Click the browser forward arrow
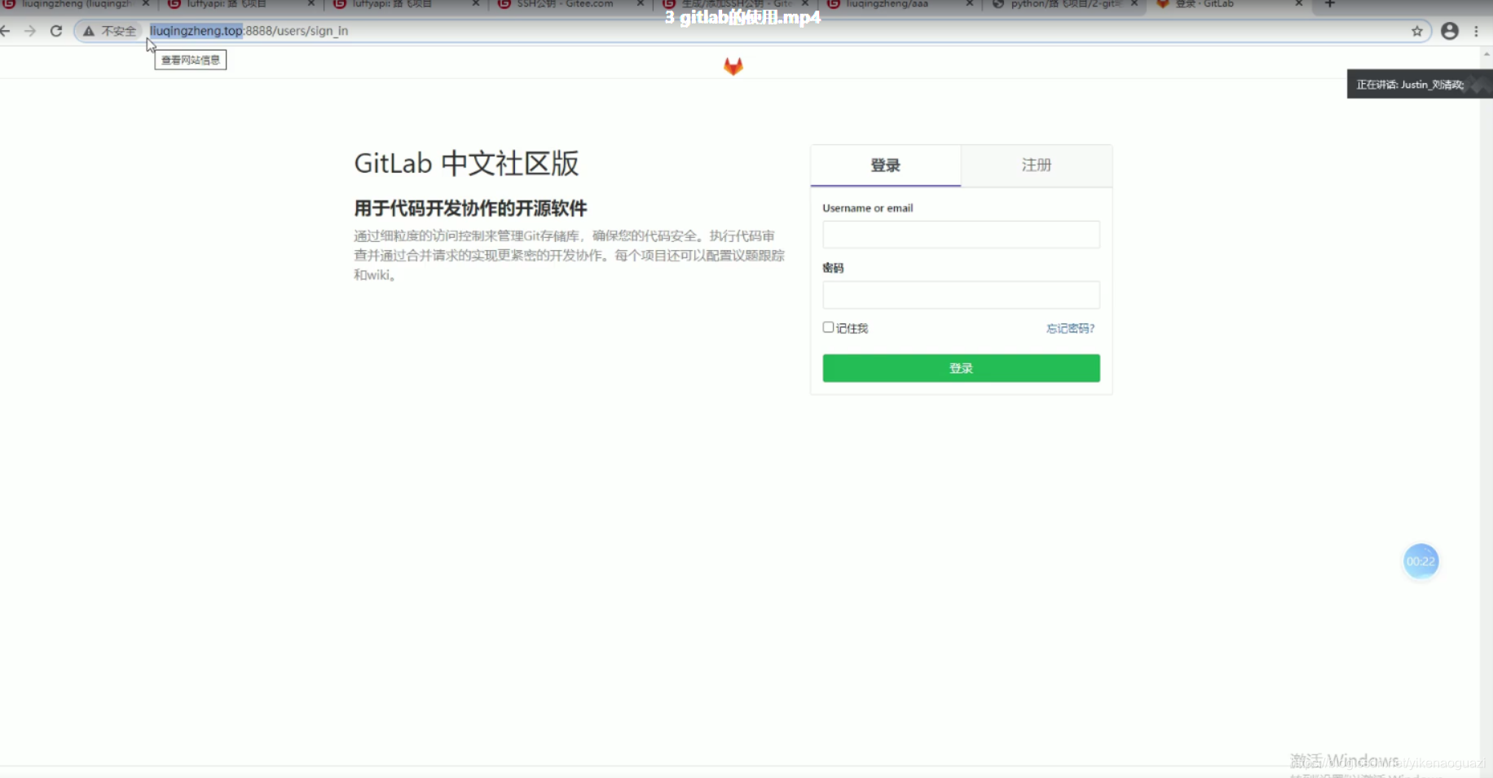This screenshot has height=778, width=1493. click(x=30, y=31)
